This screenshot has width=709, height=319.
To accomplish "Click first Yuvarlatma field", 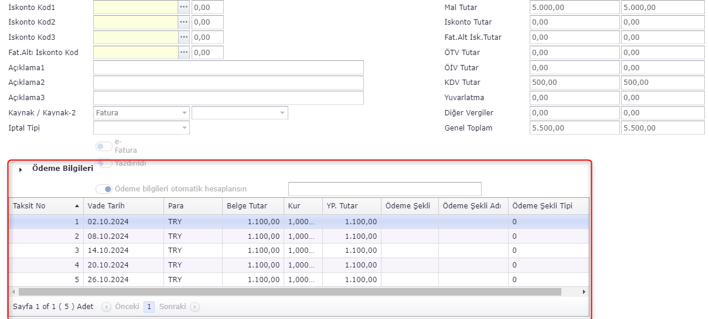I will pyautogui.click(x=574, y=98).
